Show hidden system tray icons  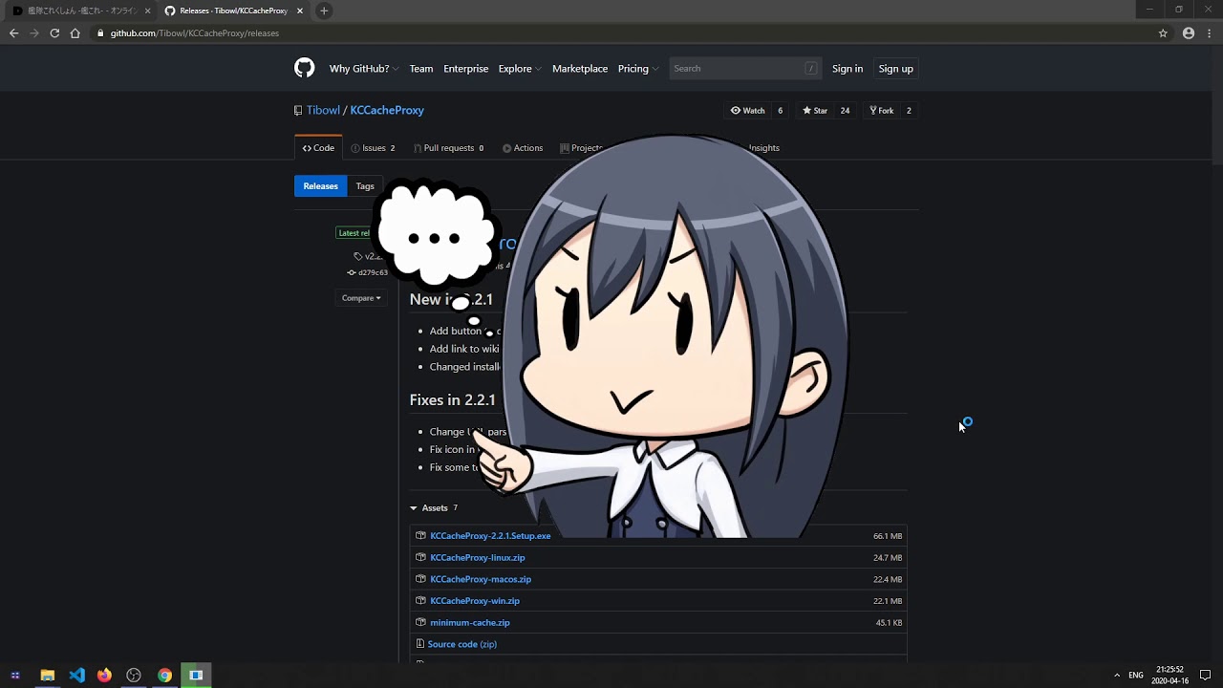tap(1117, 676)
